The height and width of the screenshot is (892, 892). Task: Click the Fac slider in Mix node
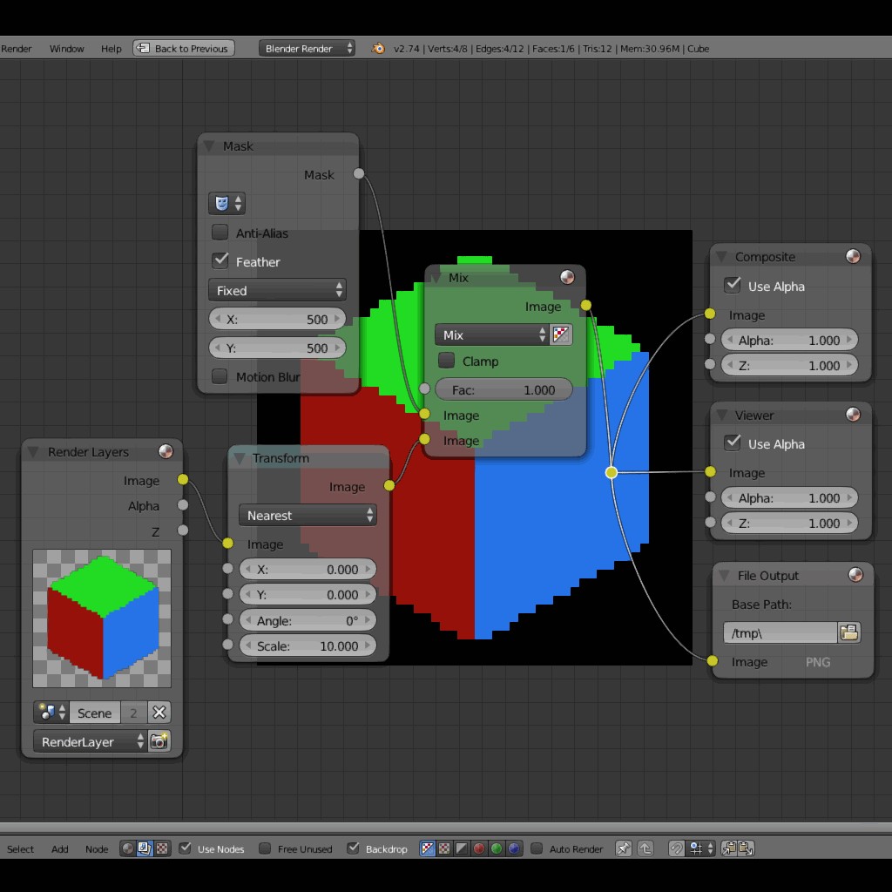[x=503, y=389]
